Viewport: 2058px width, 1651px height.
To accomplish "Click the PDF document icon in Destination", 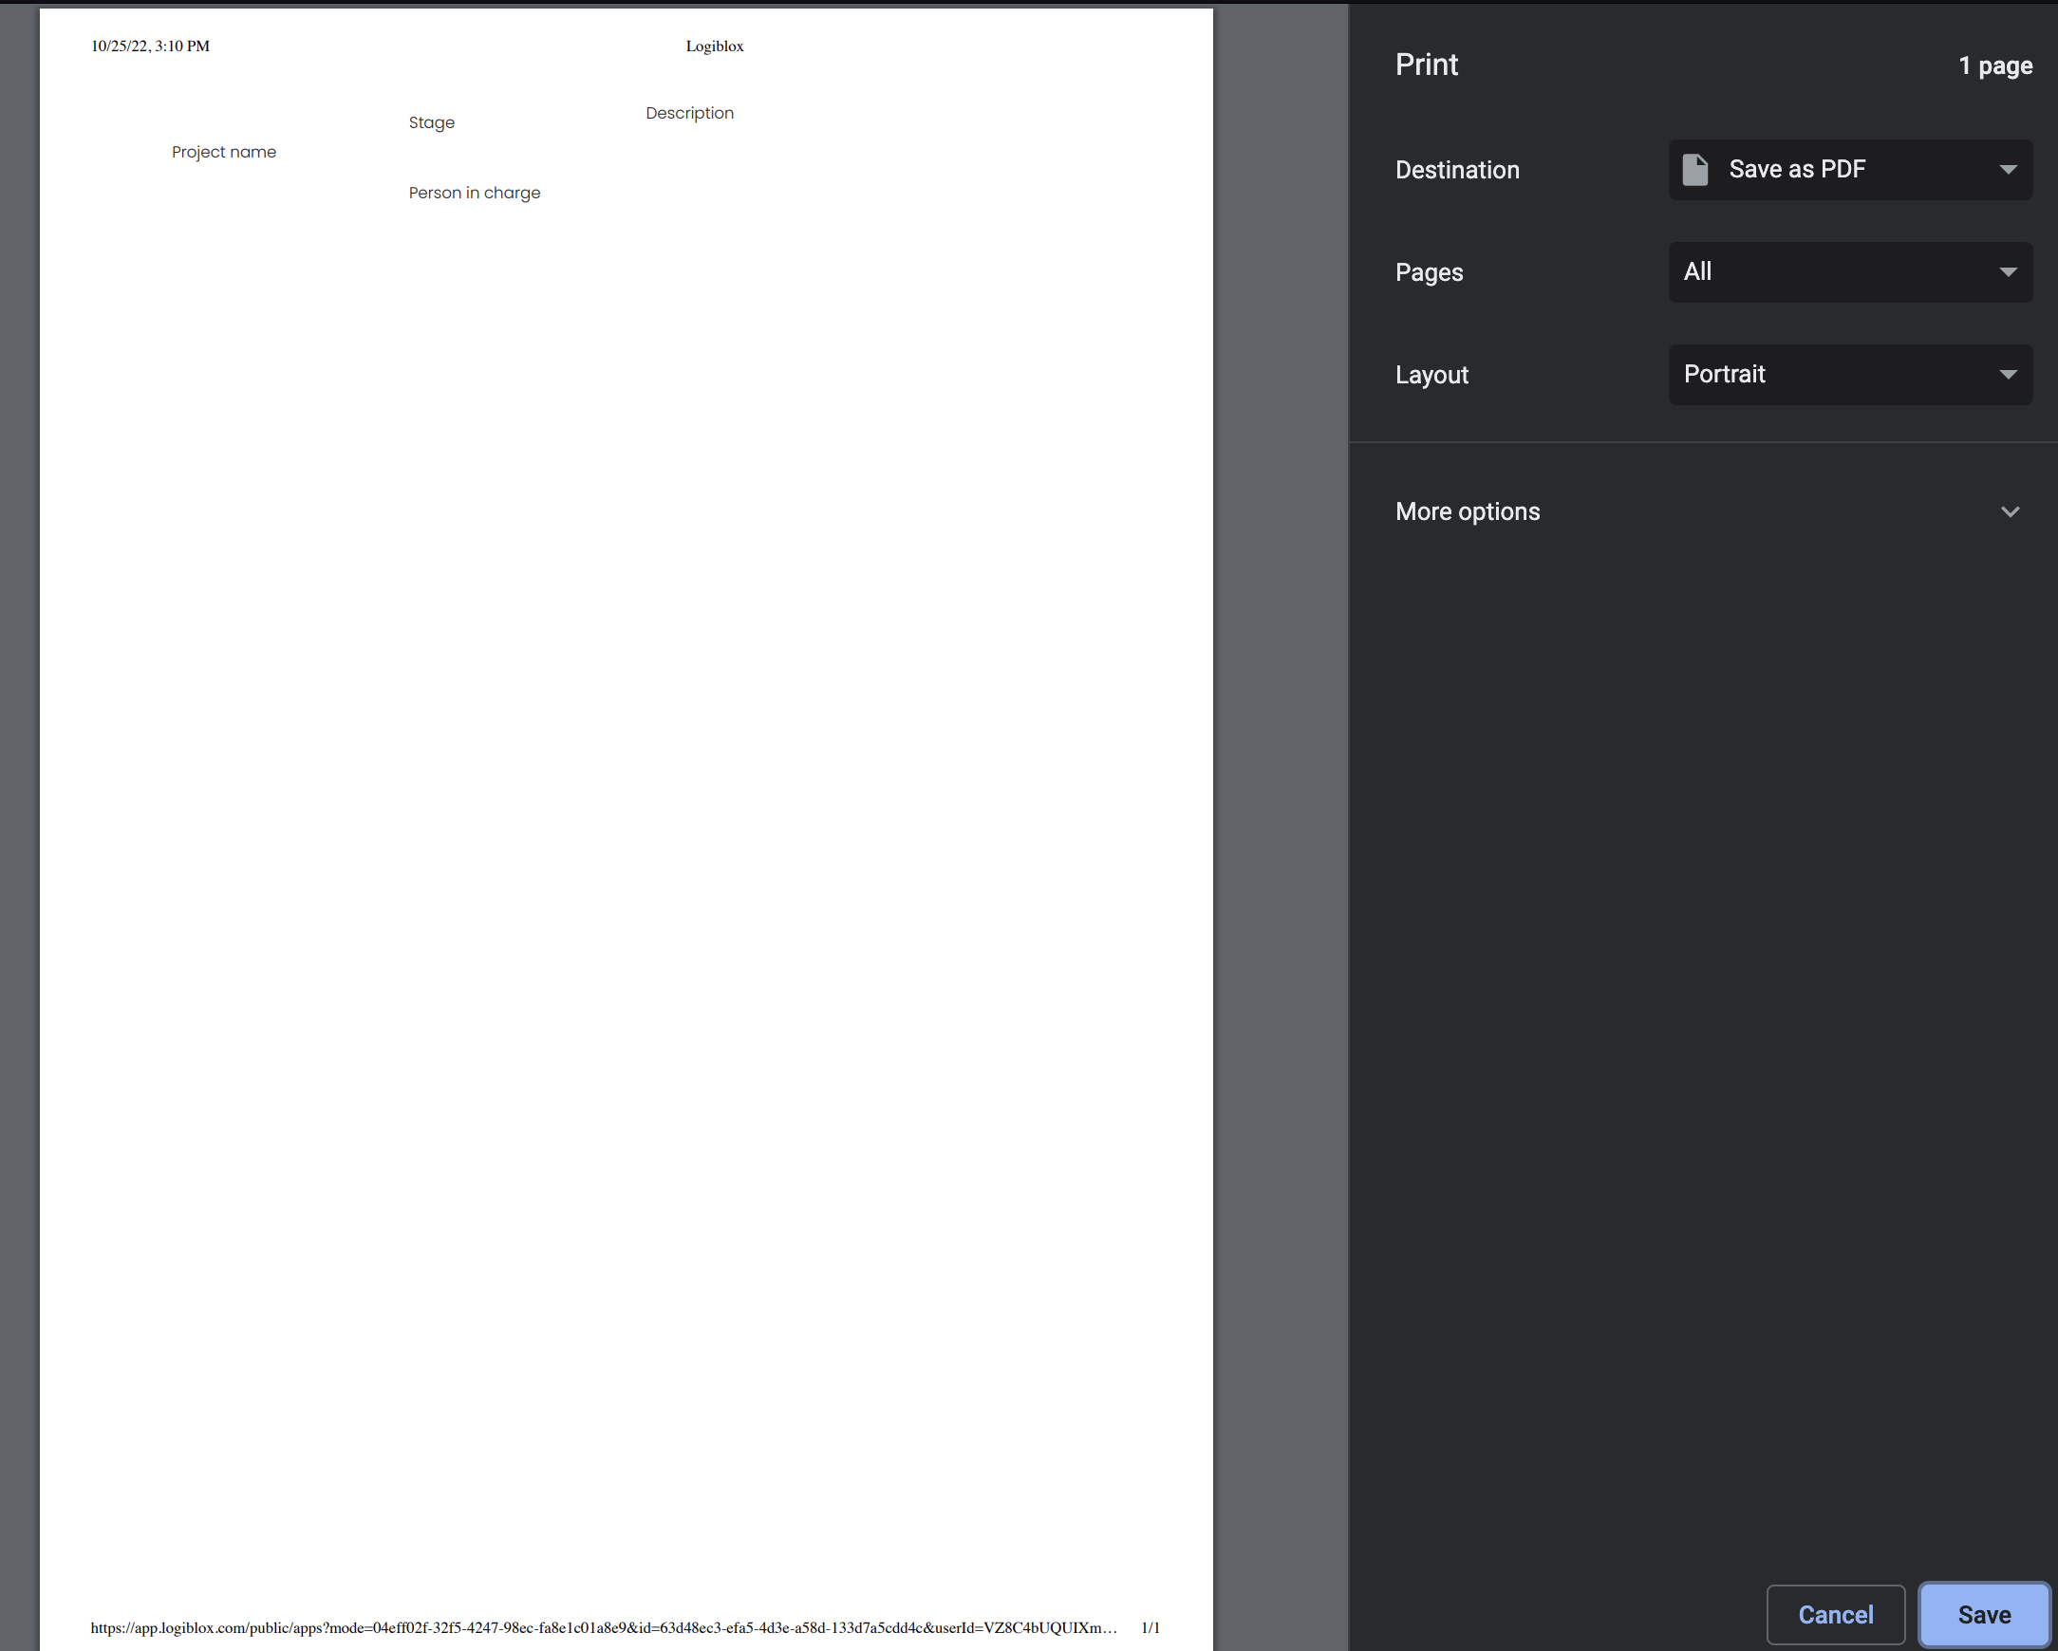I will tap(1694, 170).
